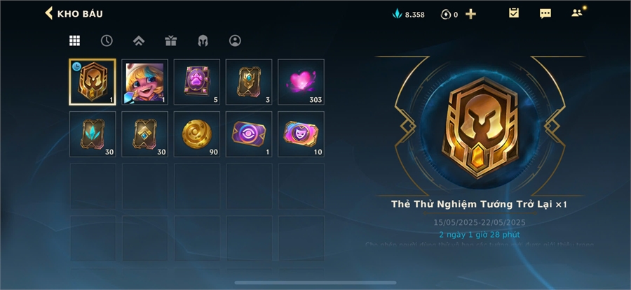Open the double-chevron upgrade filter tab

coord(139,41)
